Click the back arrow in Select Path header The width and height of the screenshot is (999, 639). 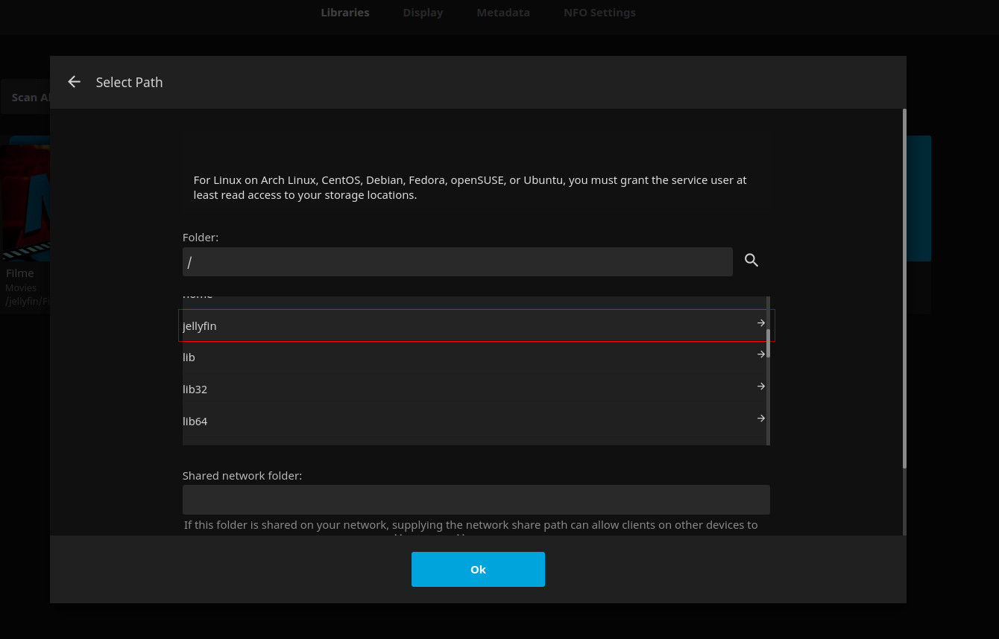(74, 82)
